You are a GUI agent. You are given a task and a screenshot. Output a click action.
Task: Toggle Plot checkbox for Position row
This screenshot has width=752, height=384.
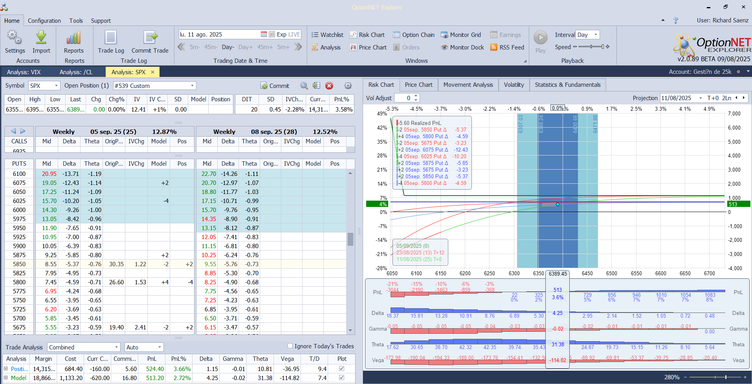(341, 369)
